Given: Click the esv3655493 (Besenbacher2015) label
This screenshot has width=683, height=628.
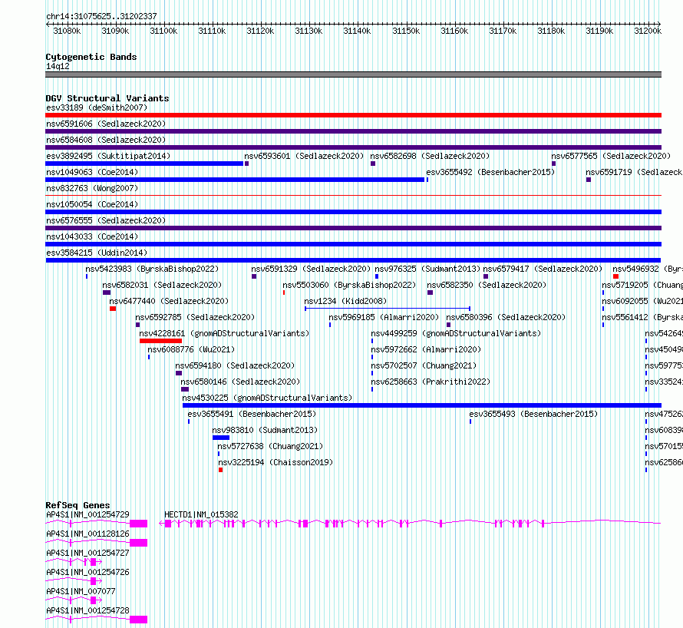Looking at the screenshot, I should pyautogui.click(x=533, y=414).
